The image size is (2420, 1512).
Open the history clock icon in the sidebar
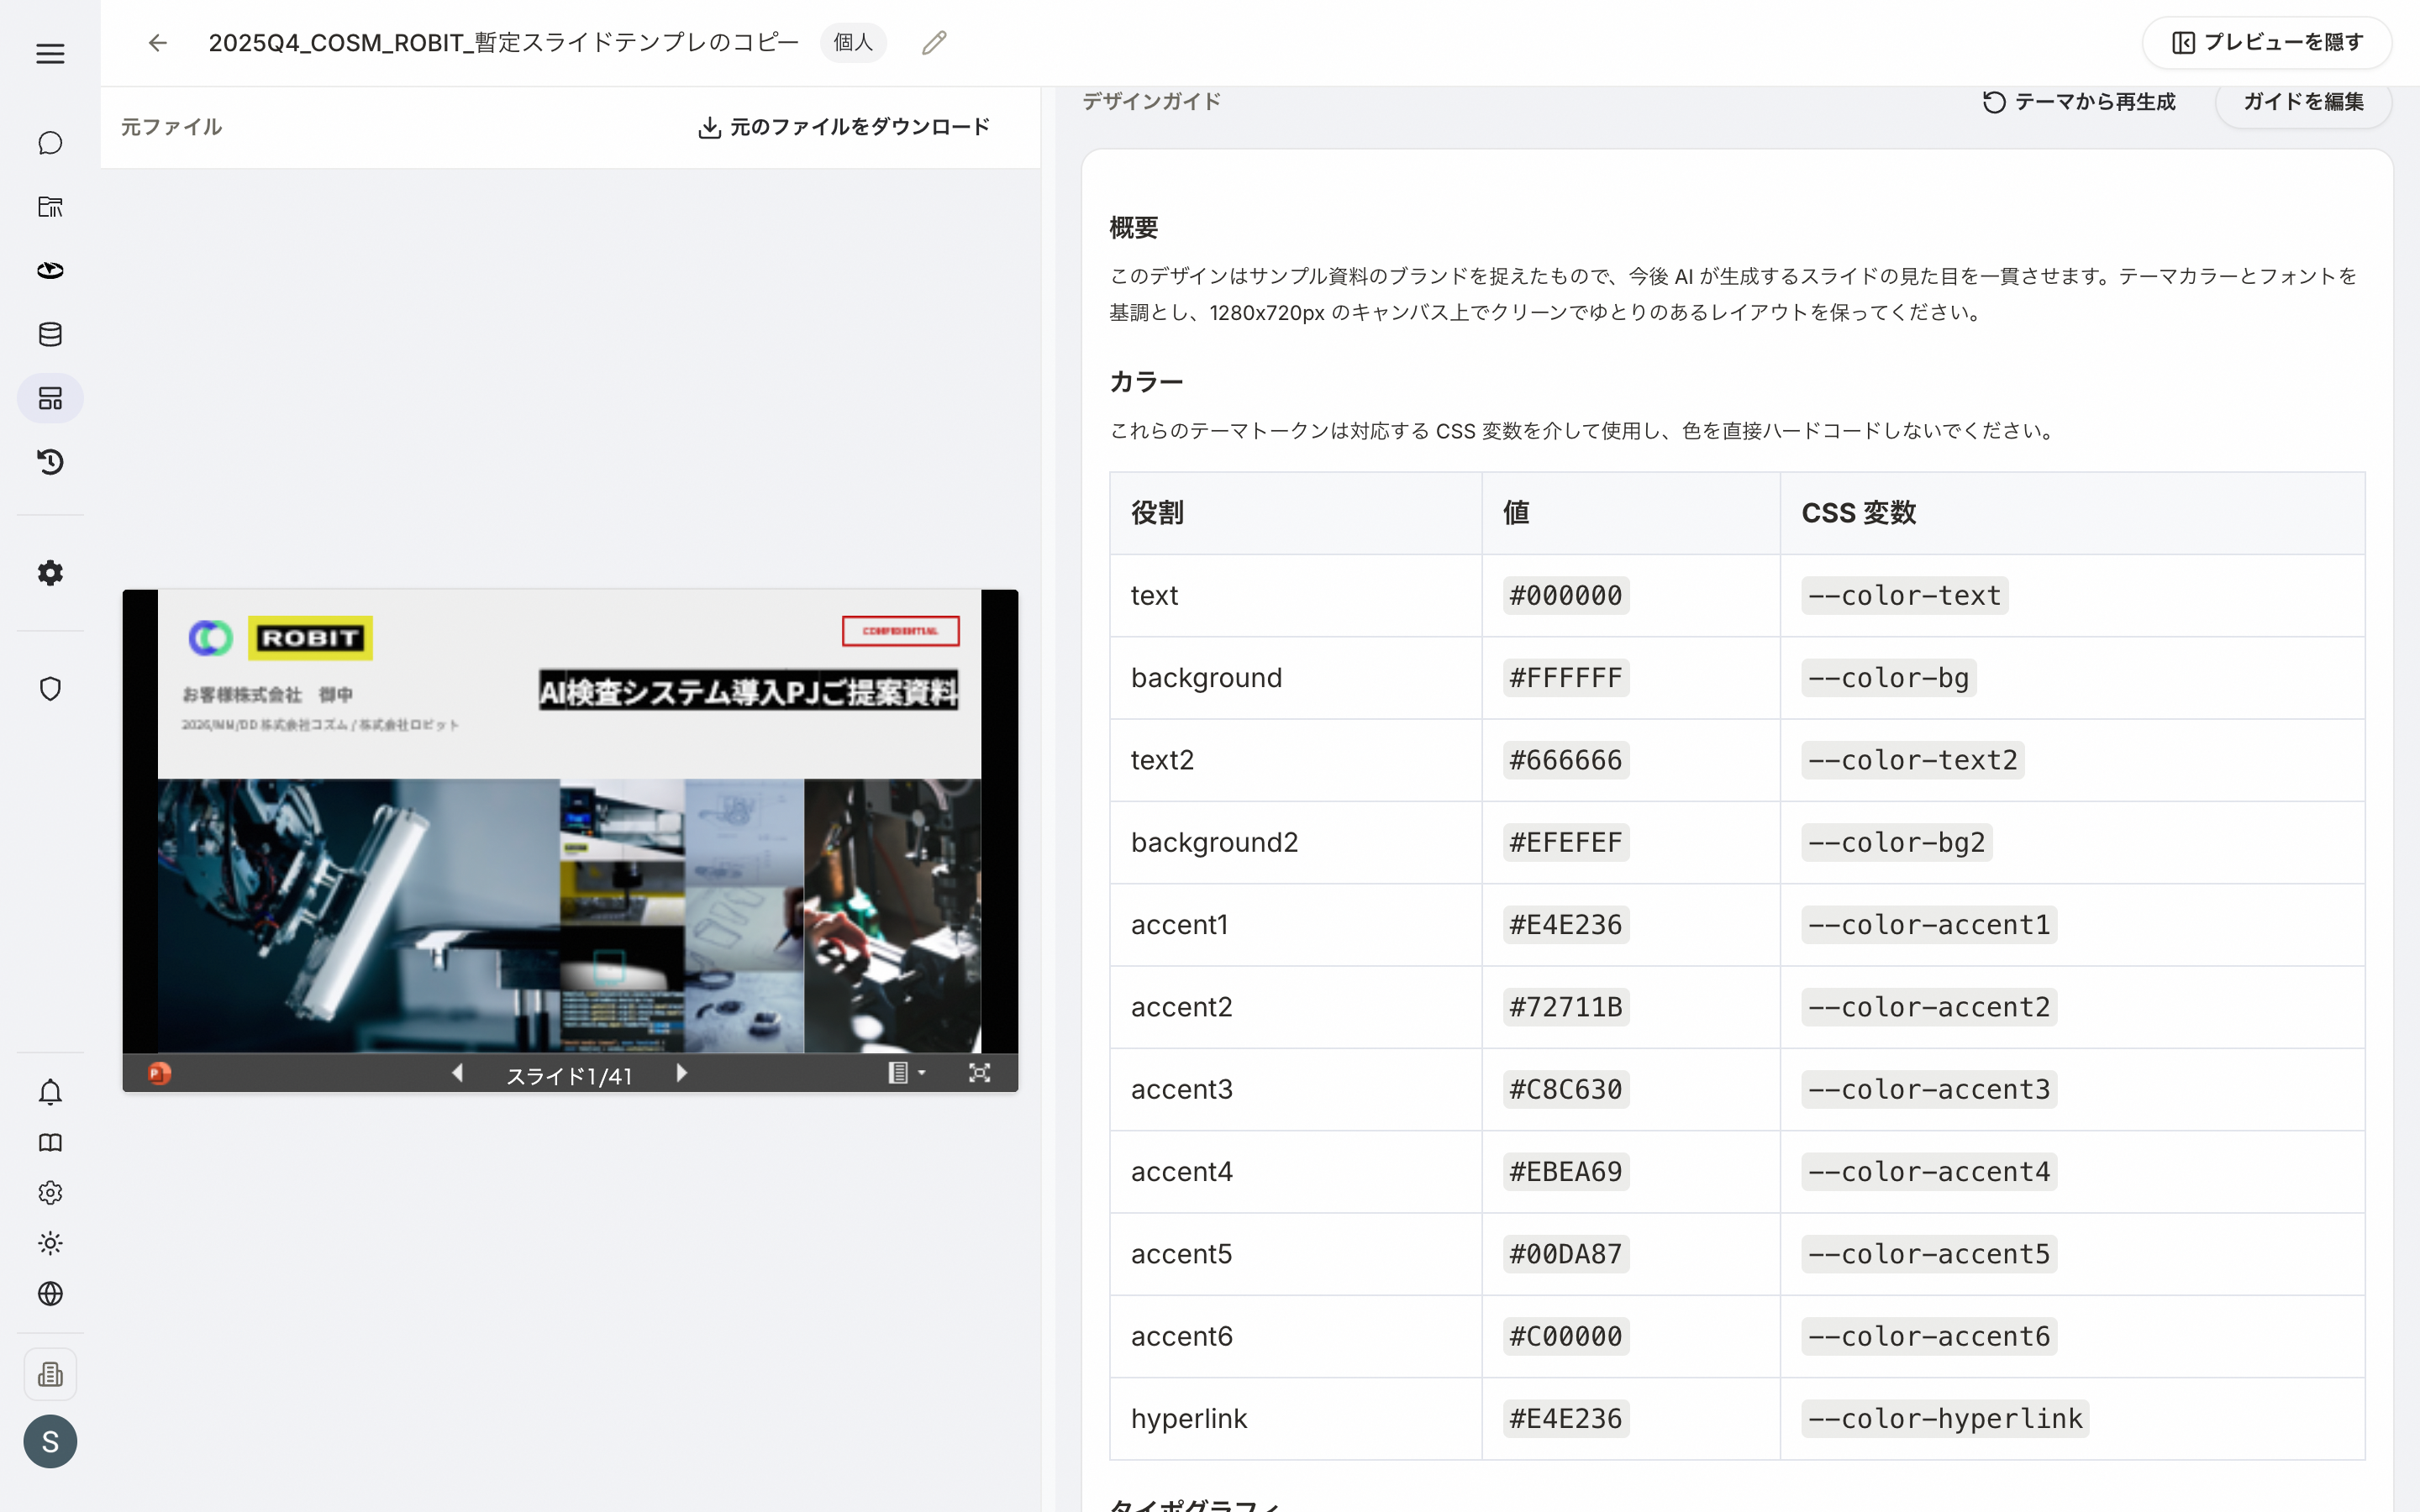(50, 462)
